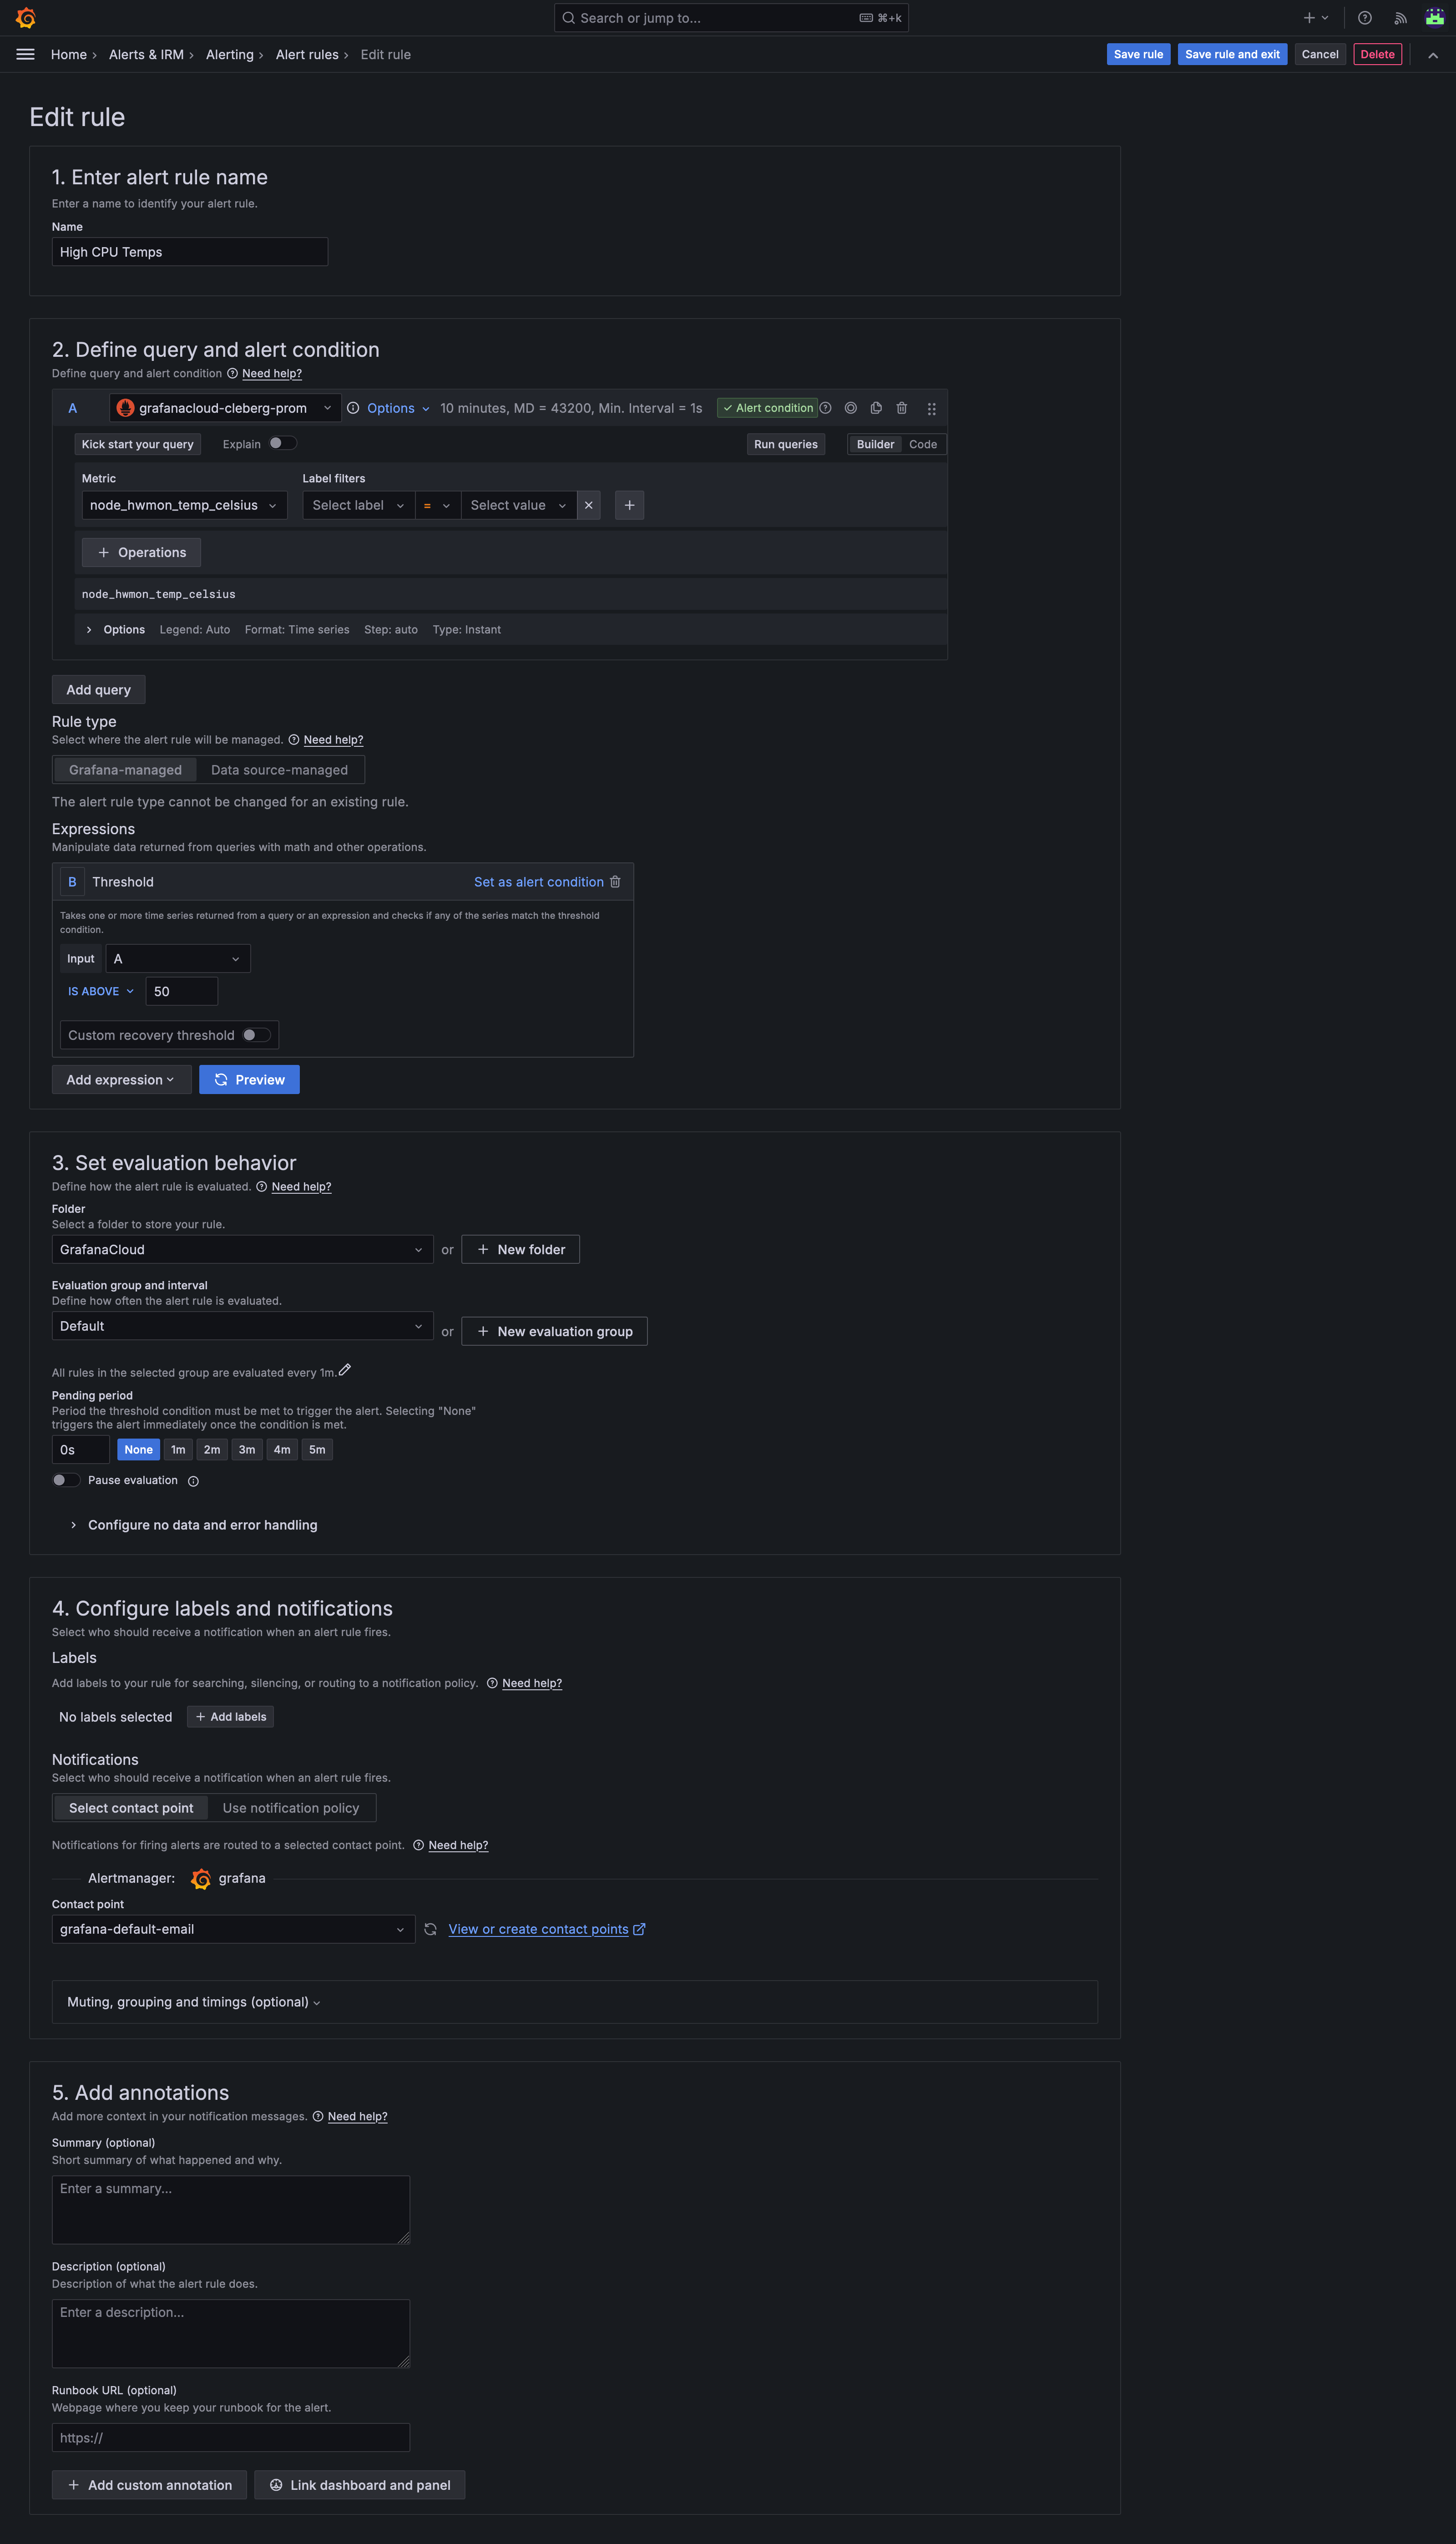Click the Grafana logo home icon
This screenshot has height=2544, width=1456.
coord(26,18)
